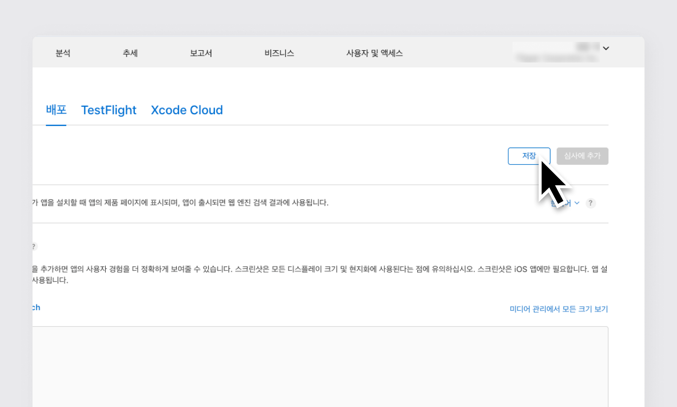This screenshot has width=677, height=407.
Task: Open the 분석 menu item
Action: point(63,53)
